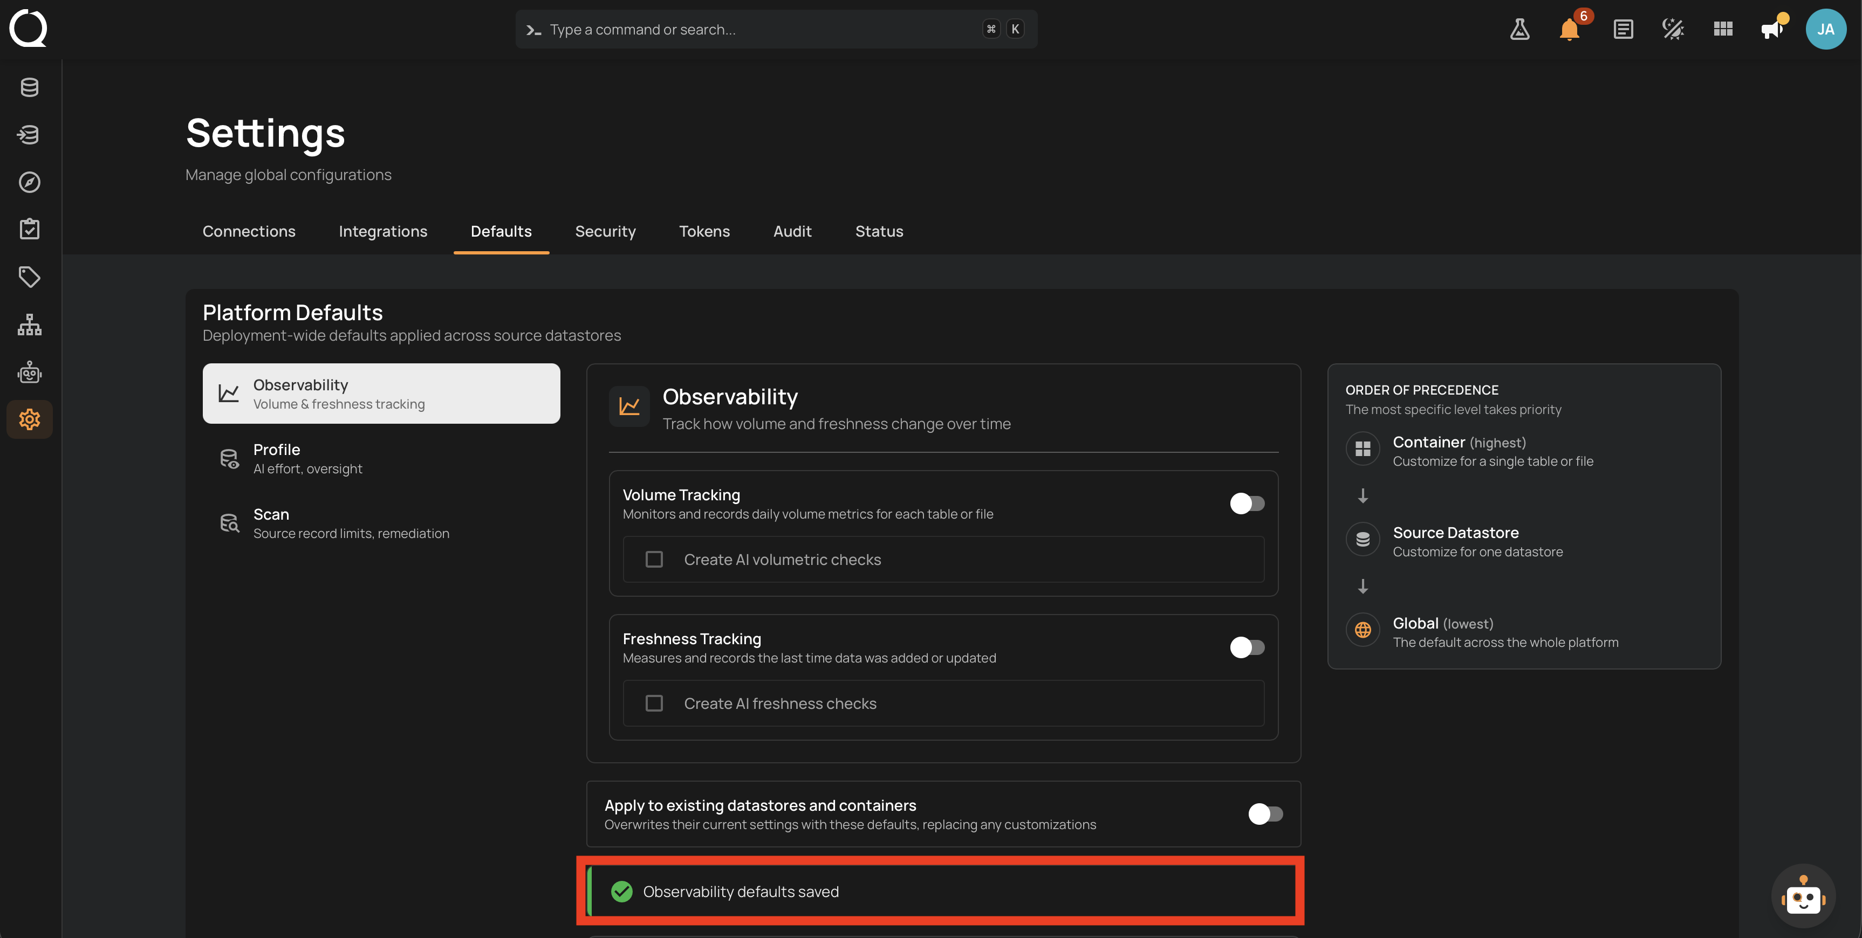Open the notifications bell icon
Screen dimensions: 1862x938
[1569, 29]
